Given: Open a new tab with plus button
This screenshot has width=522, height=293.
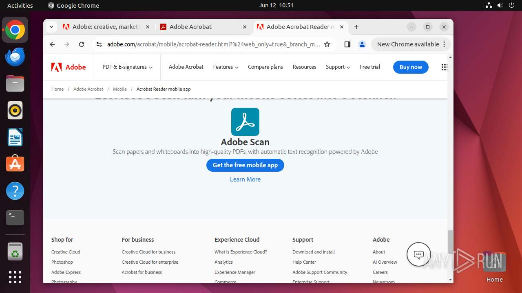Looking at the screenshot, I should tap(356, 27).
